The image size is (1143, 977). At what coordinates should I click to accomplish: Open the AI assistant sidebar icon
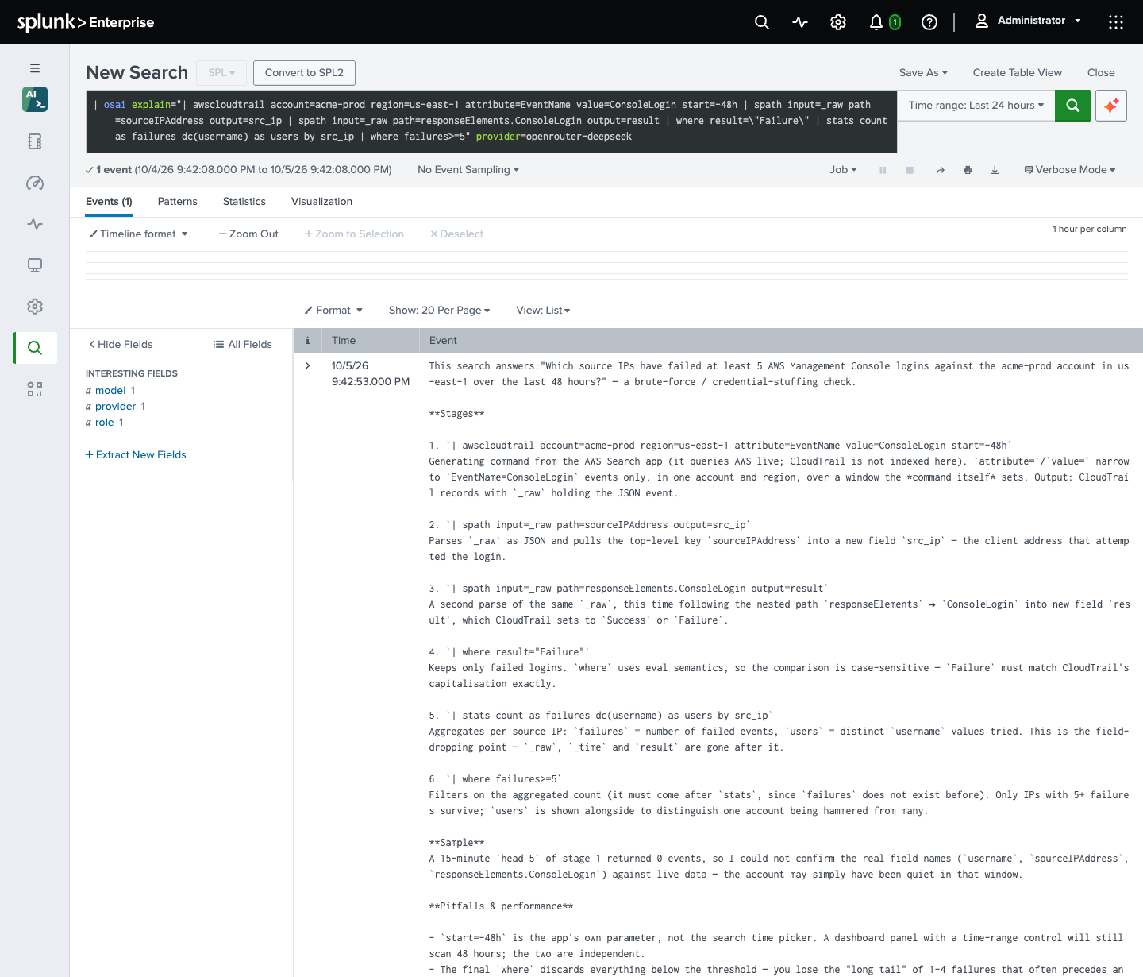[35, 99]
